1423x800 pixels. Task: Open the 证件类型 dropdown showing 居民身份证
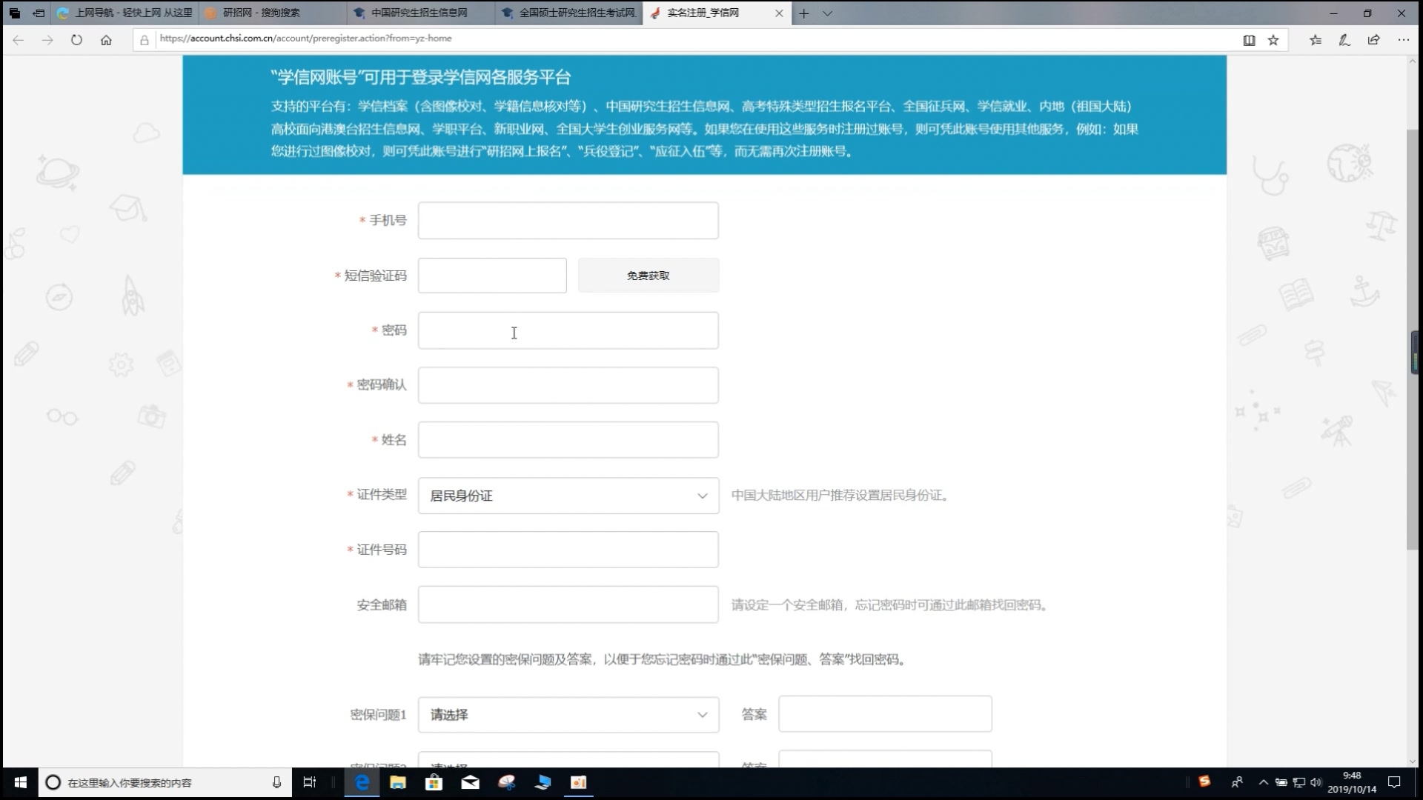coord(568,496)
